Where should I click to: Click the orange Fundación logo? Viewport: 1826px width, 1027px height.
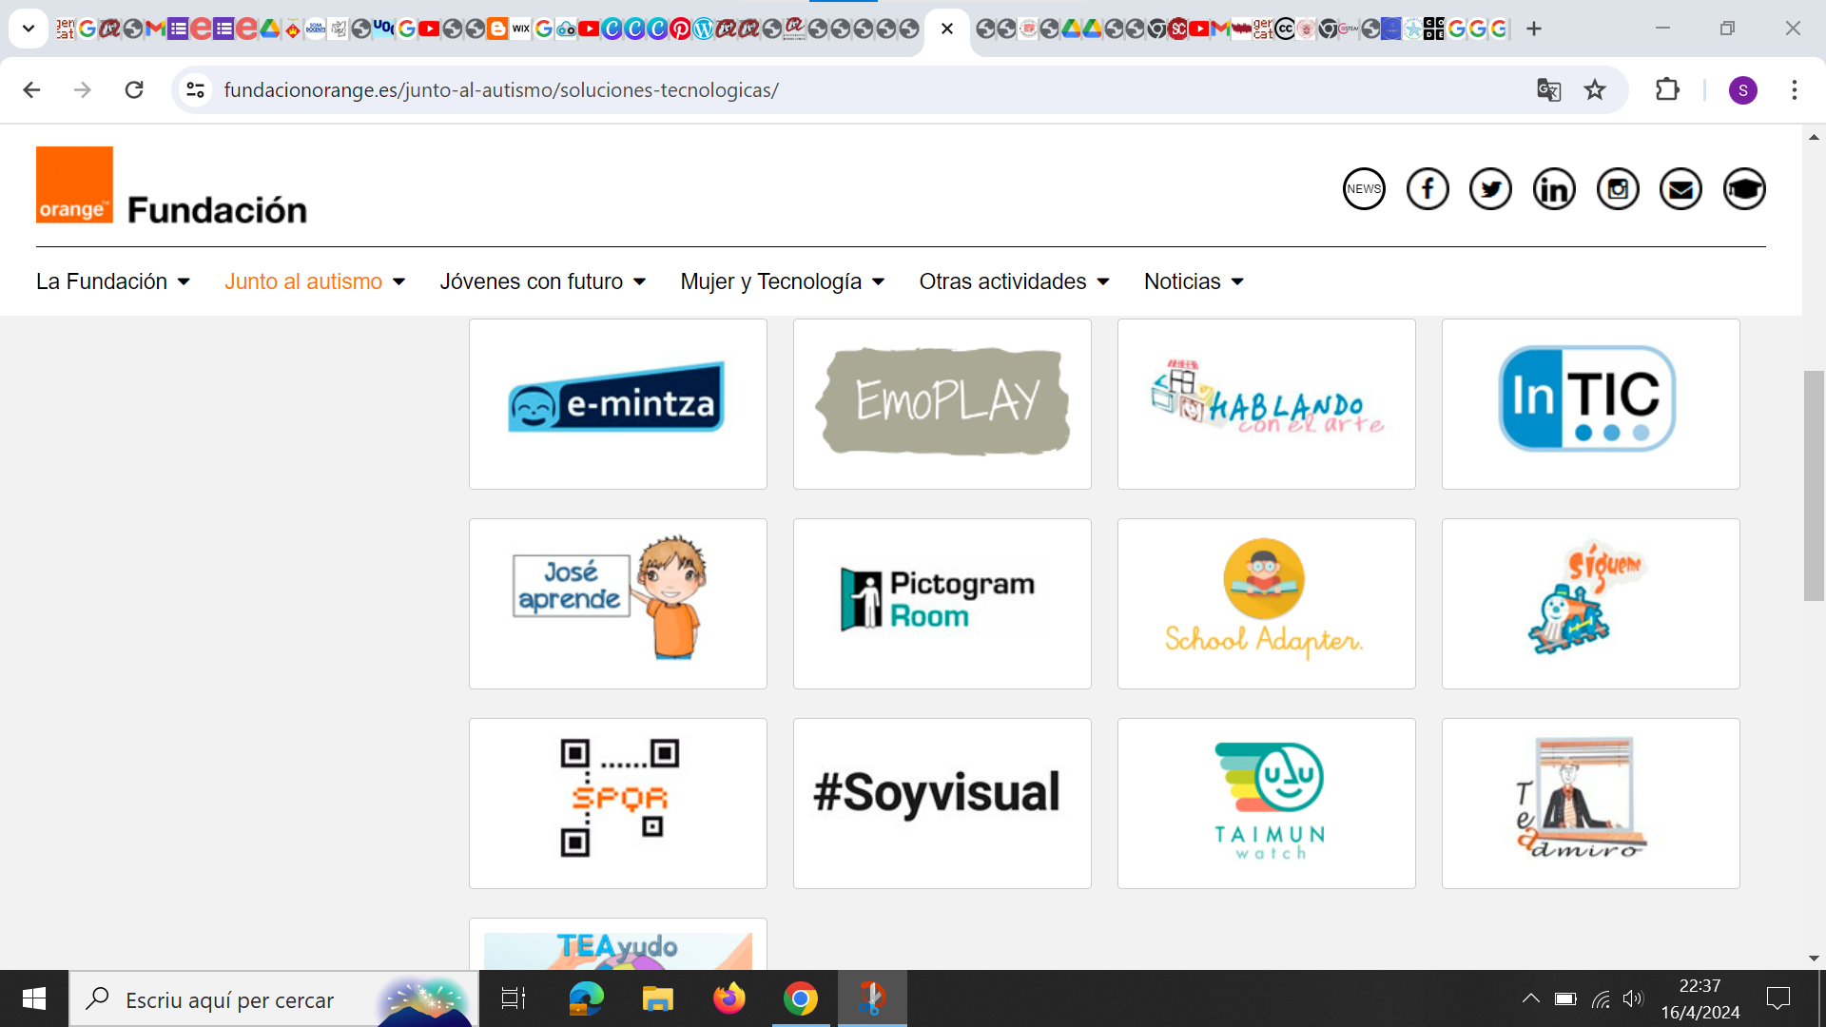pos(171,186)
